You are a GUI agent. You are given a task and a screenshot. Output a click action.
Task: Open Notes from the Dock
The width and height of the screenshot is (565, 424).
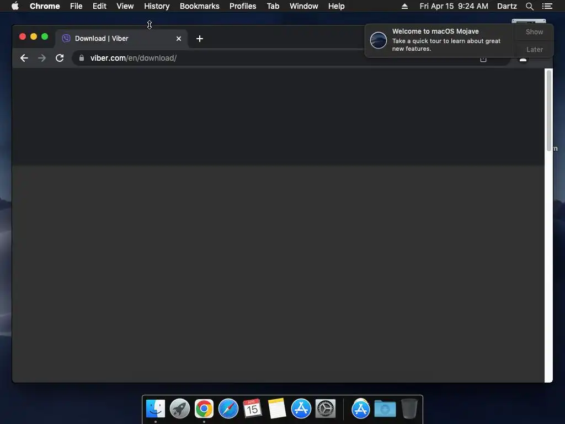[x=277, y=409]
